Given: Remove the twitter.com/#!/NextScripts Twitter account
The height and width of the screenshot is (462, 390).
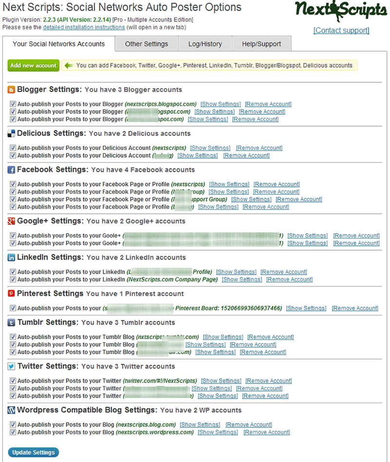Looking at the screenshot, I should tap(269, 381).
